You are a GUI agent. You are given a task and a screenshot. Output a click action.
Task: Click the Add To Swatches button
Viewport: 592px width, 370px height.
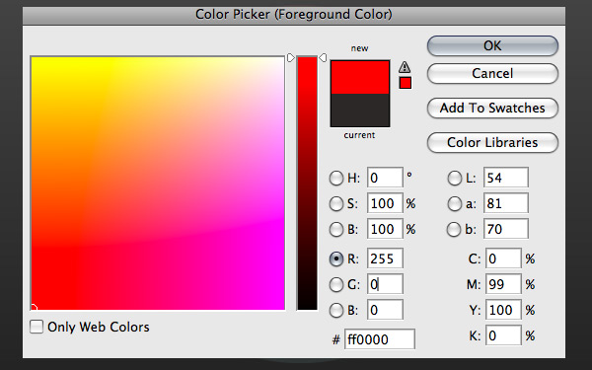492,108
